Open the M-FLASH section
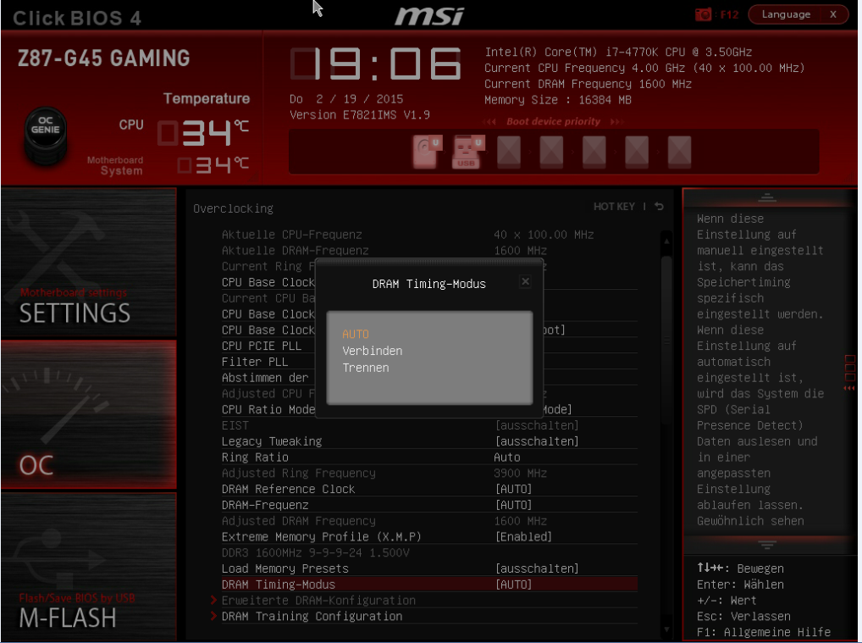 click(x=89, y=567)
